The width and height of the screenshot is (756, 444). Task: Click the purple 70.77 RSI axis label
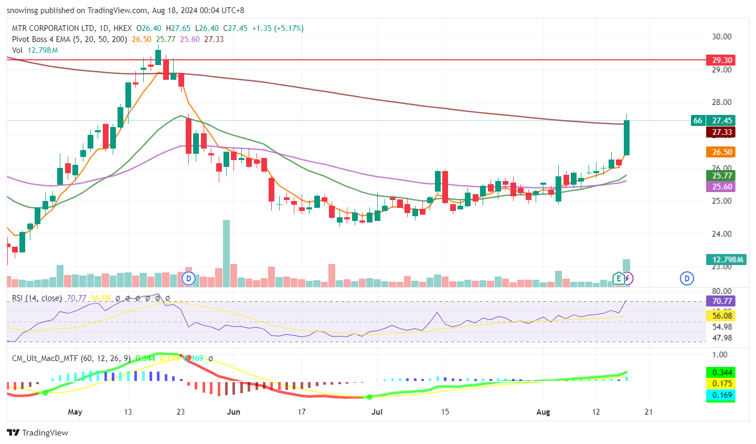[721, 301]
